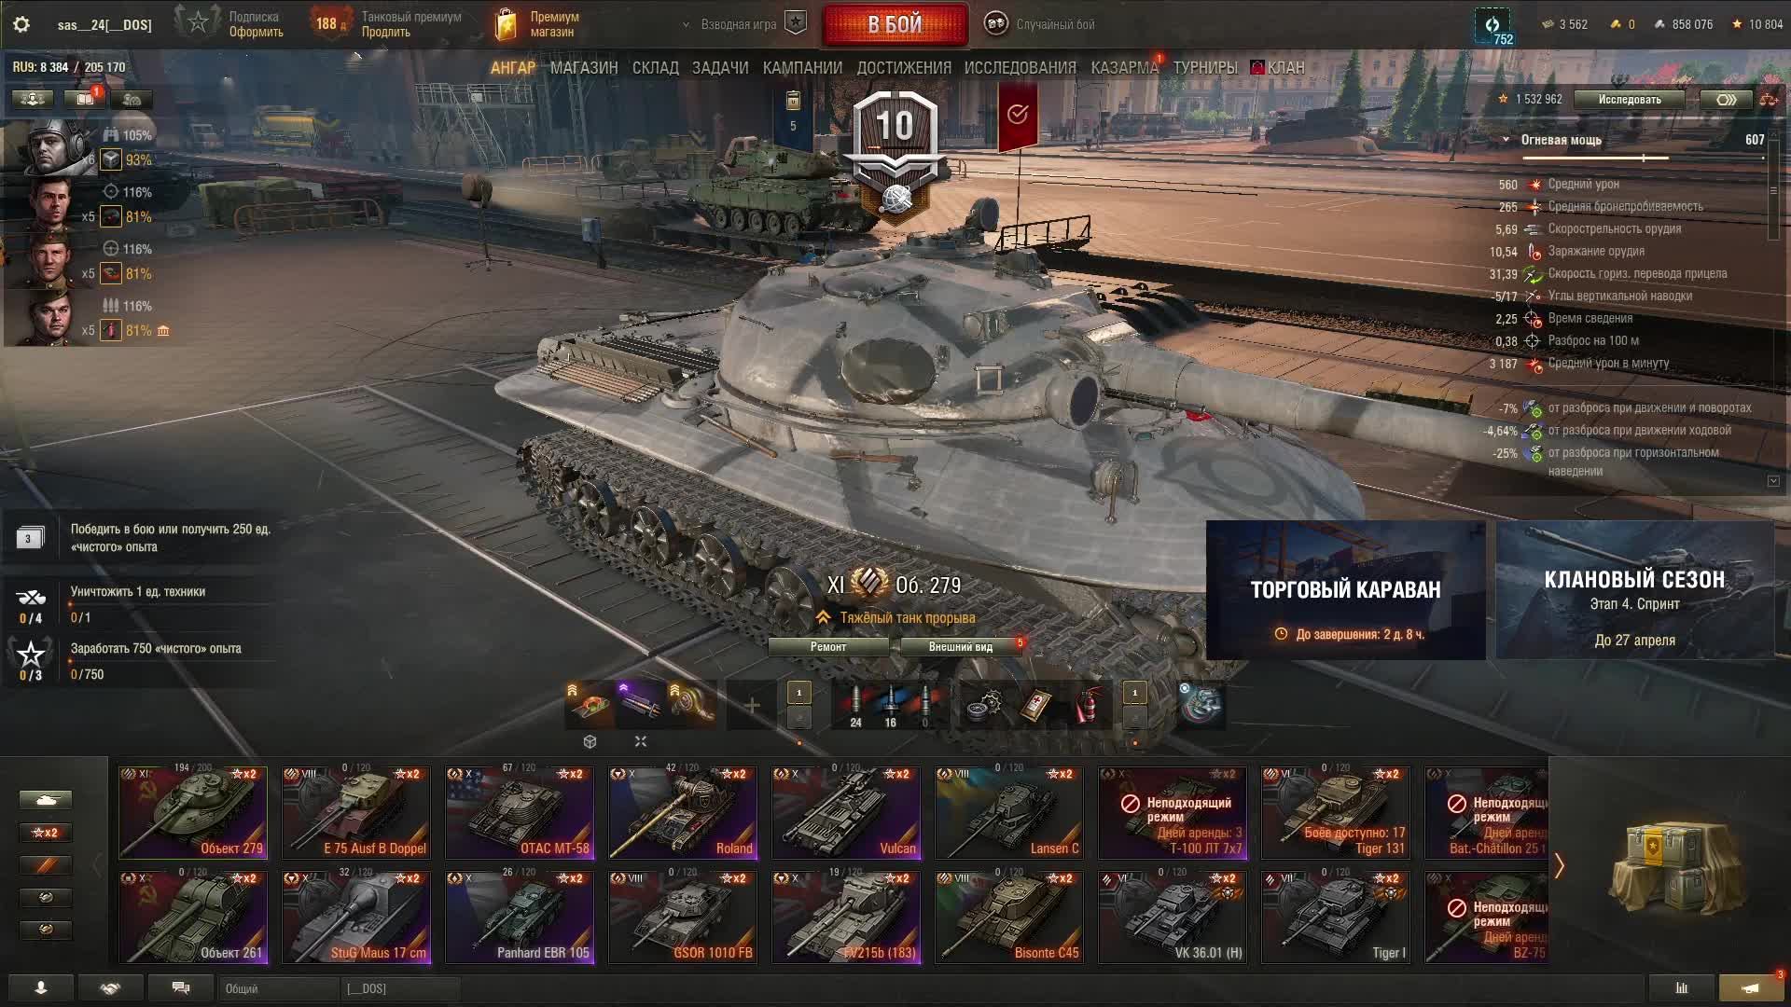Open the session statistics bar chart icon
Image resolution: width=1791 pixels, height=1007 pixels.
coord(1682,988)
